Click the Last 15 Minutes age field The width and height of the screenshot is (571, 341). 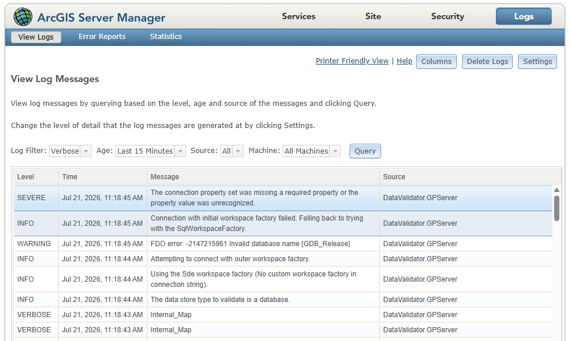pyautogui.click(x=145, y=151)
